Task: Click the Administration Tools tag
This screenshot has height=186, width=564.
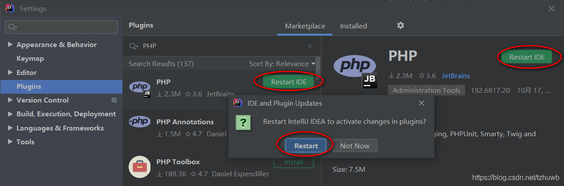Action: (426, 90)
